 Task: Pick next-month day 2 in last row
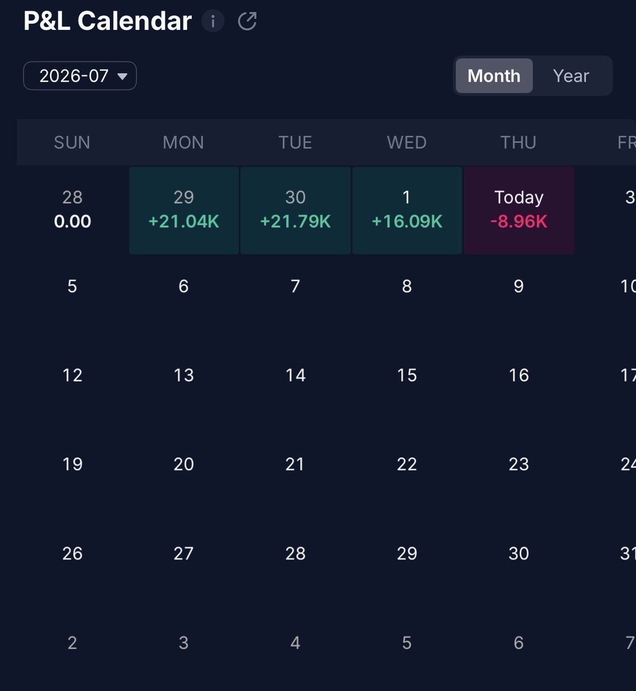coord(72,643)
